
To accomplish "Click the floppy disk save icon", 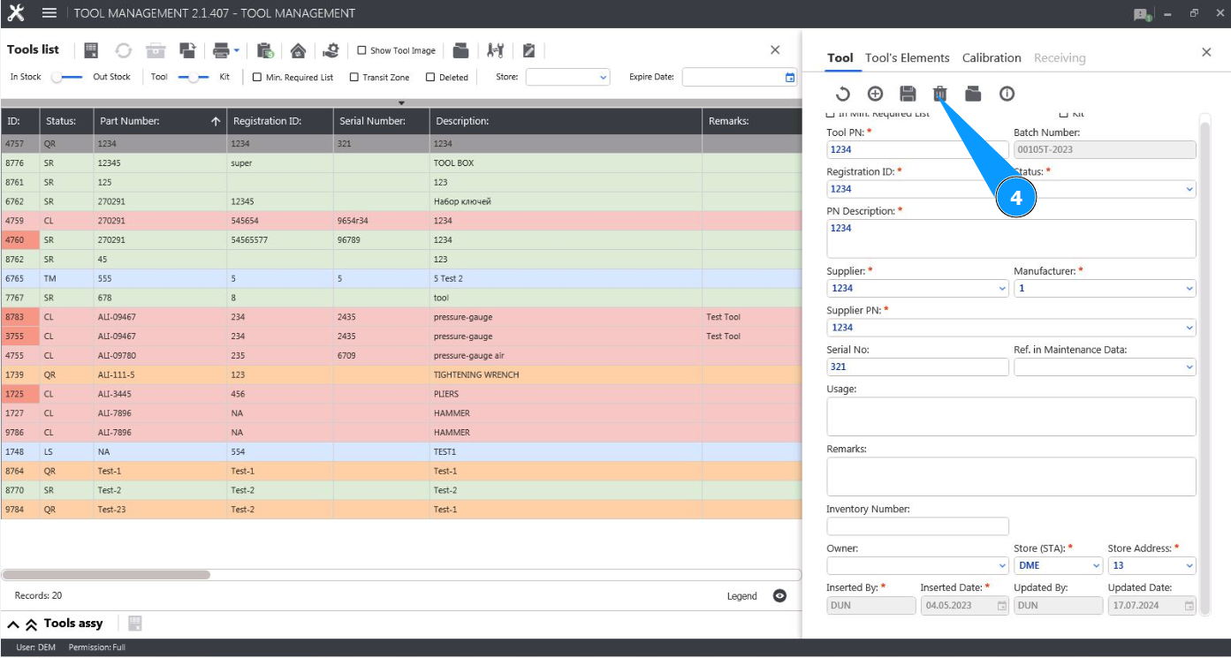I will coord(908,94).
